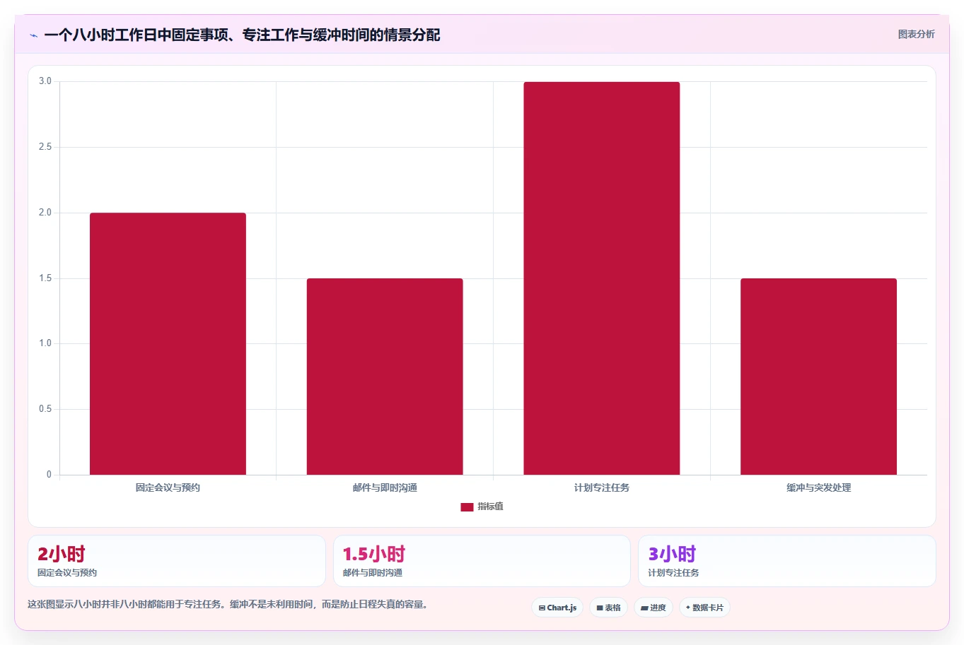
Task: Click the chart title text
Action: point(242,35)
